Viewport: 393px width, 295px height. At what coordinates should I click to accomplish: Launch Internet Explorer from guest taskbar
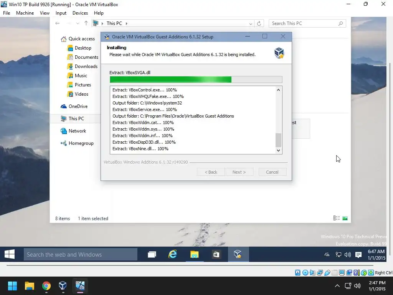pyautogui.click(x=173, y=254)
